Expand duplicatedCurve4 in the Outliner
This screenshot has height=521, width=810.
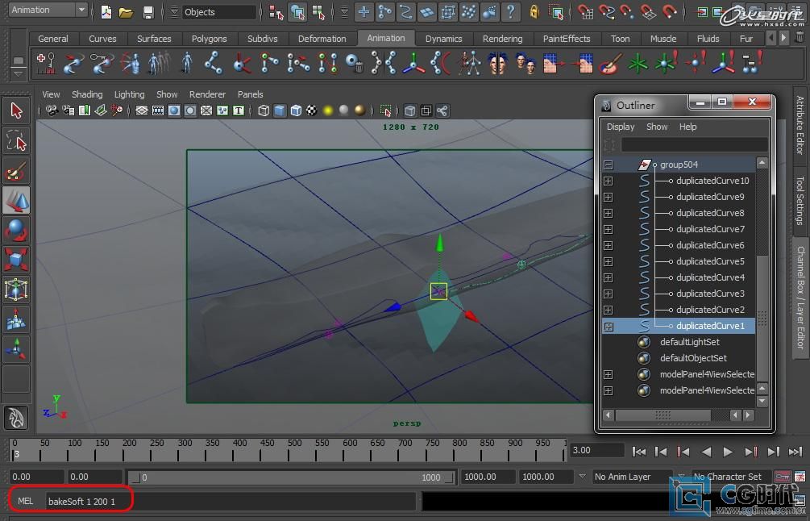608,278
